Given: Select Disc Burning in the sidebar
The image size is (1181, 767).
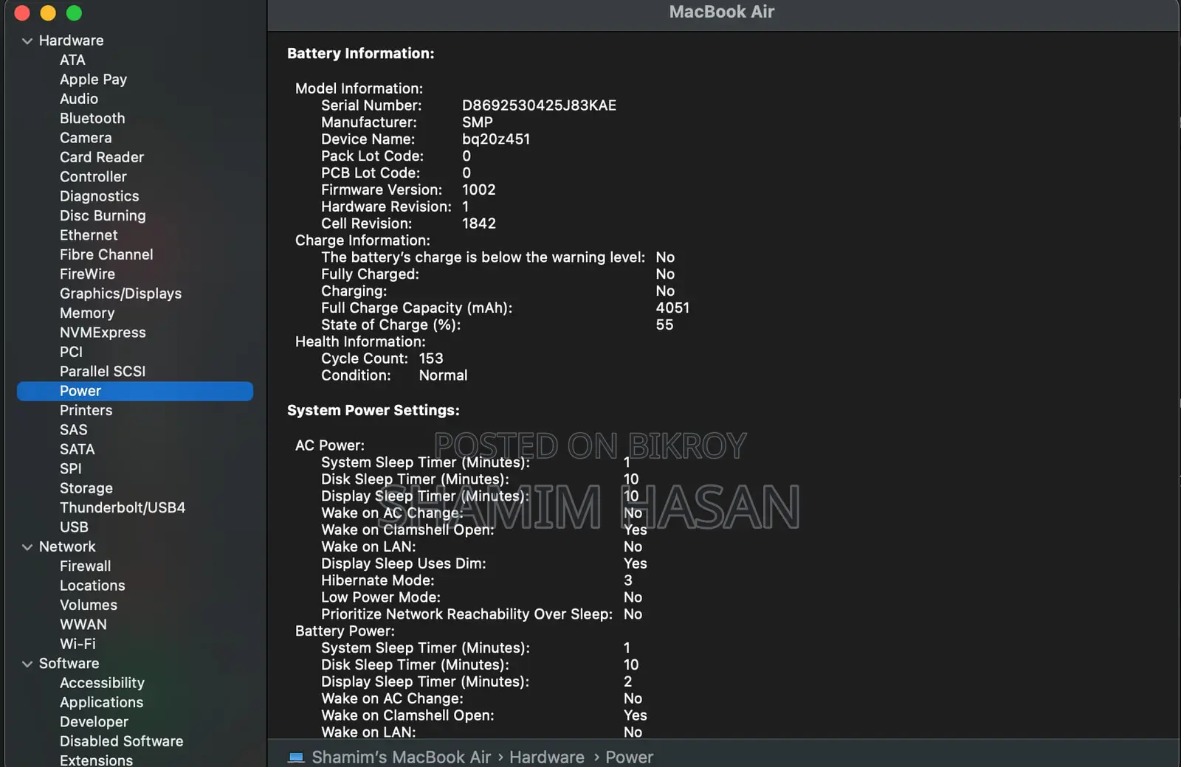Looking at the screenshot, I should (103, 216).
